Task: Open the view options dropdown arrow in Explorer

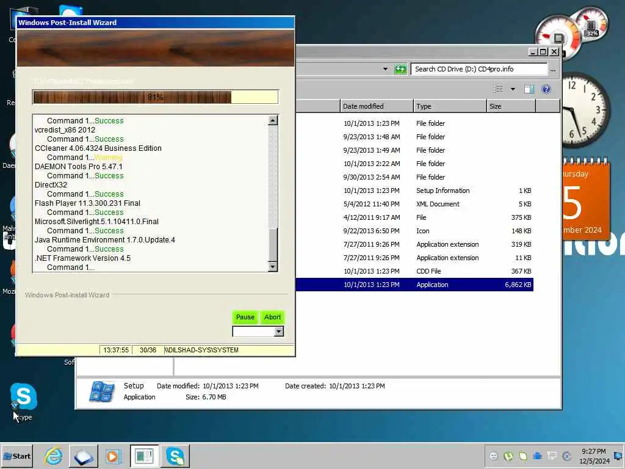Action: click(513, 89)
